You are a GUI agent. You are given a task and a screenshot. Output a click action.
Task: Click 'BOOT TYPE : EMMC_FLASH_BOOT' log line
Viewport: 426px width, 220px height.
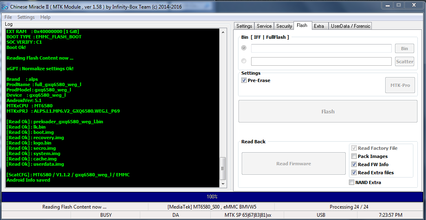click(44, 37)
